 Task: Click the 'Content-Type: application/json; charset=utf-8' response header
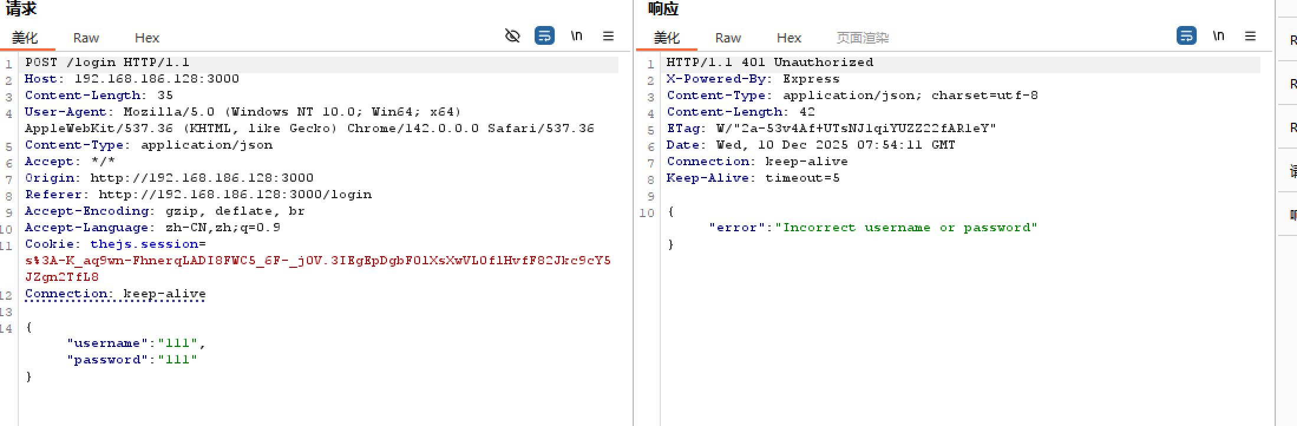pos(853,96)
